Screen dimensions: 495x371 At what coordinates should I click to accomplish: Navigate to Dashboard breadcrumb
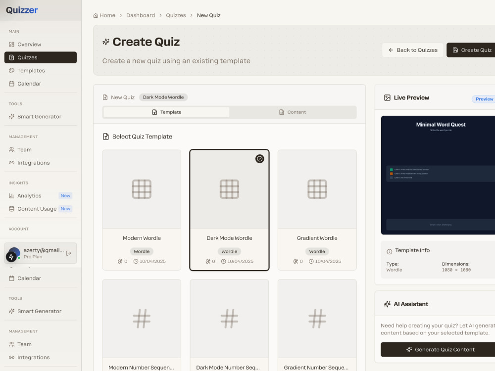(141, 15)
